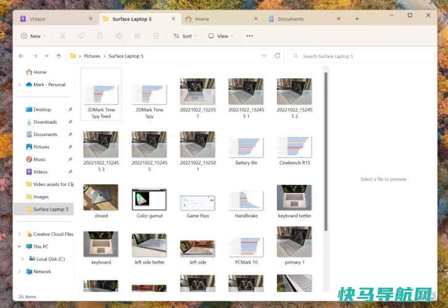Unpin Desktop using its pin icon
This screenshot has width=448, height=308.
coord(70,110)
